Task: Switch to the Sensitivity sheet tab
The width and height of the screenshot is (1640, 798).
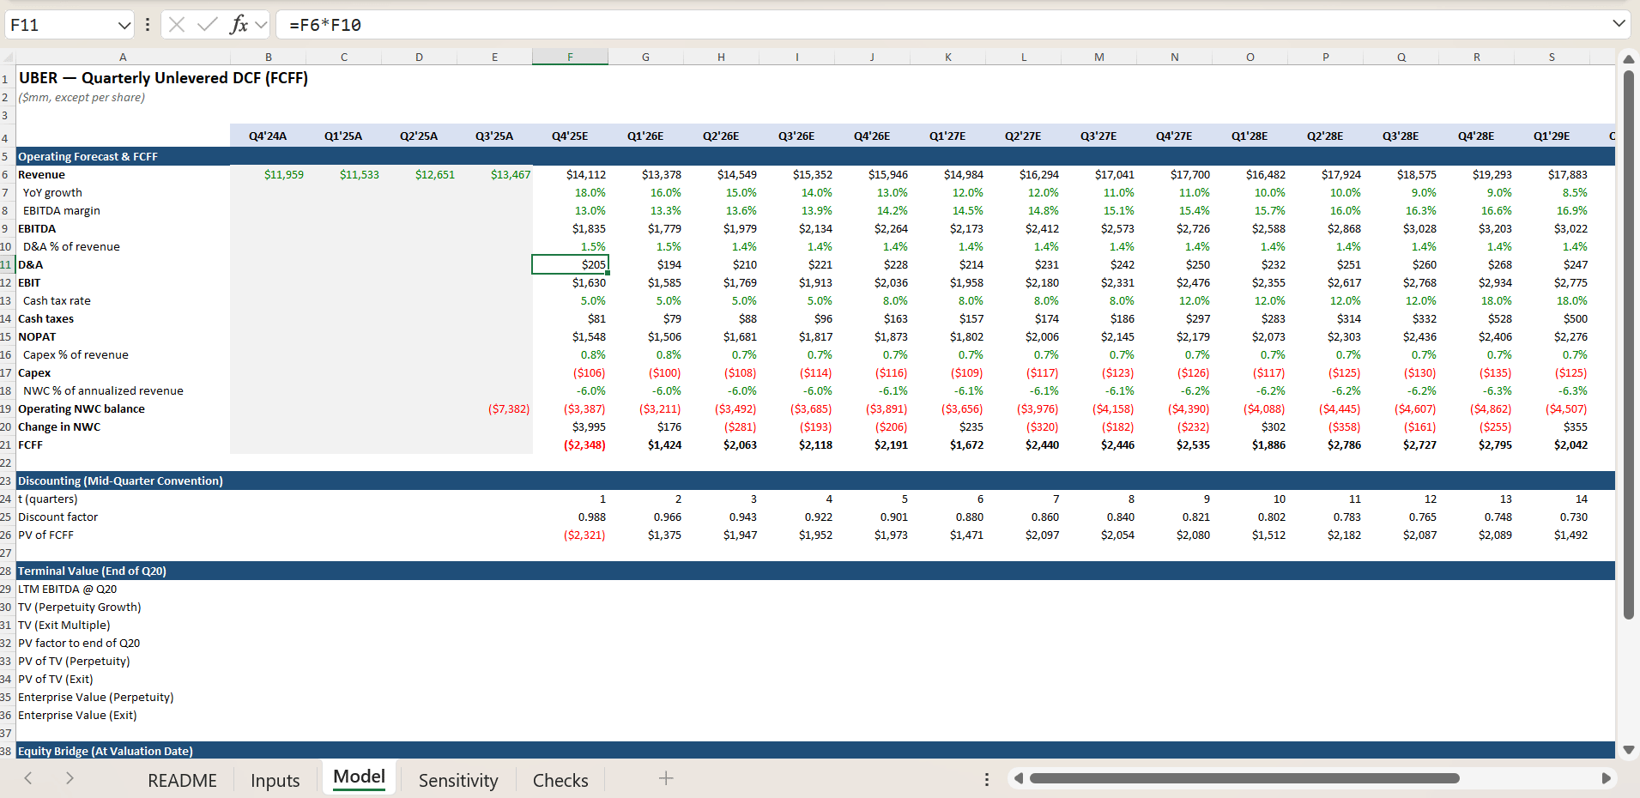Action: (x=458, y=780)
